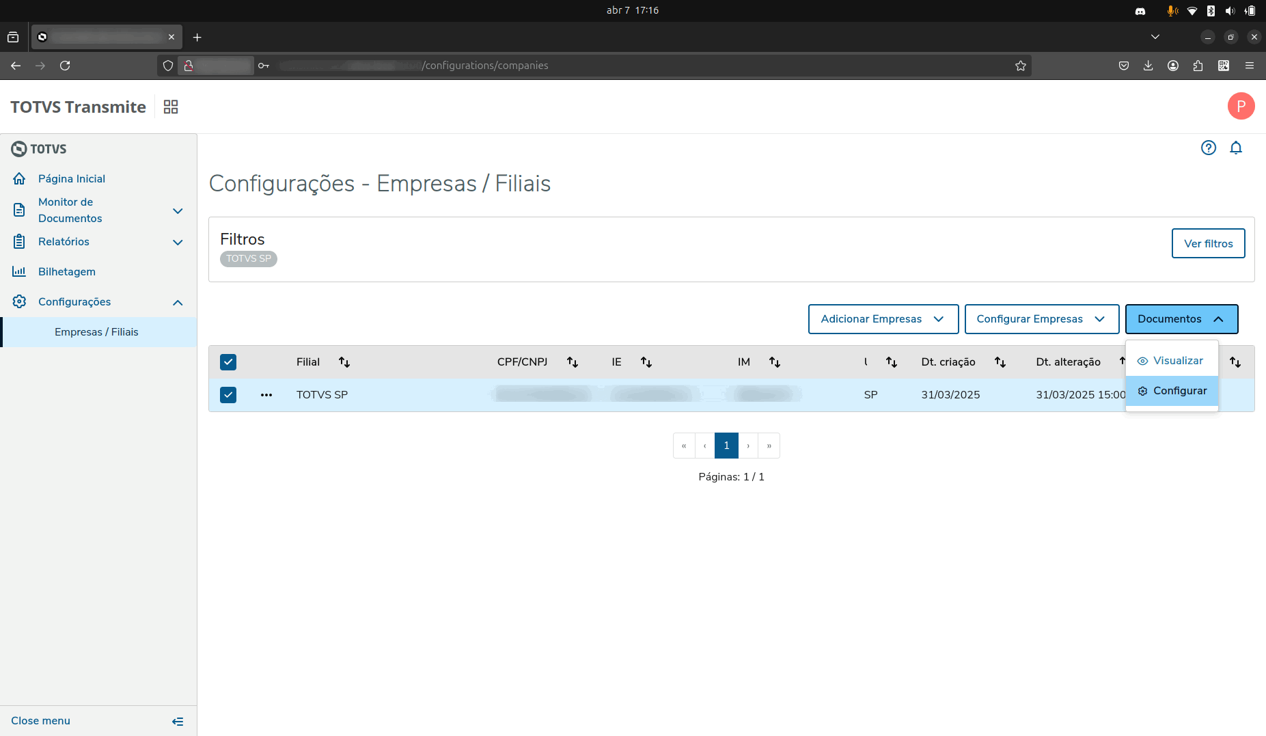Open the Discord tray icon

pos(1140,11)
